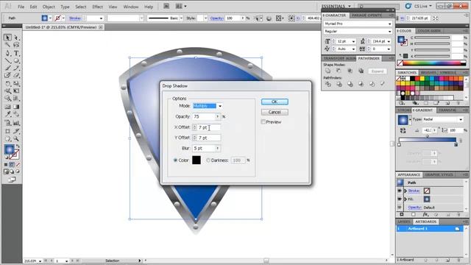
Task: Select the Mesh tool
Action: (7, 107)
